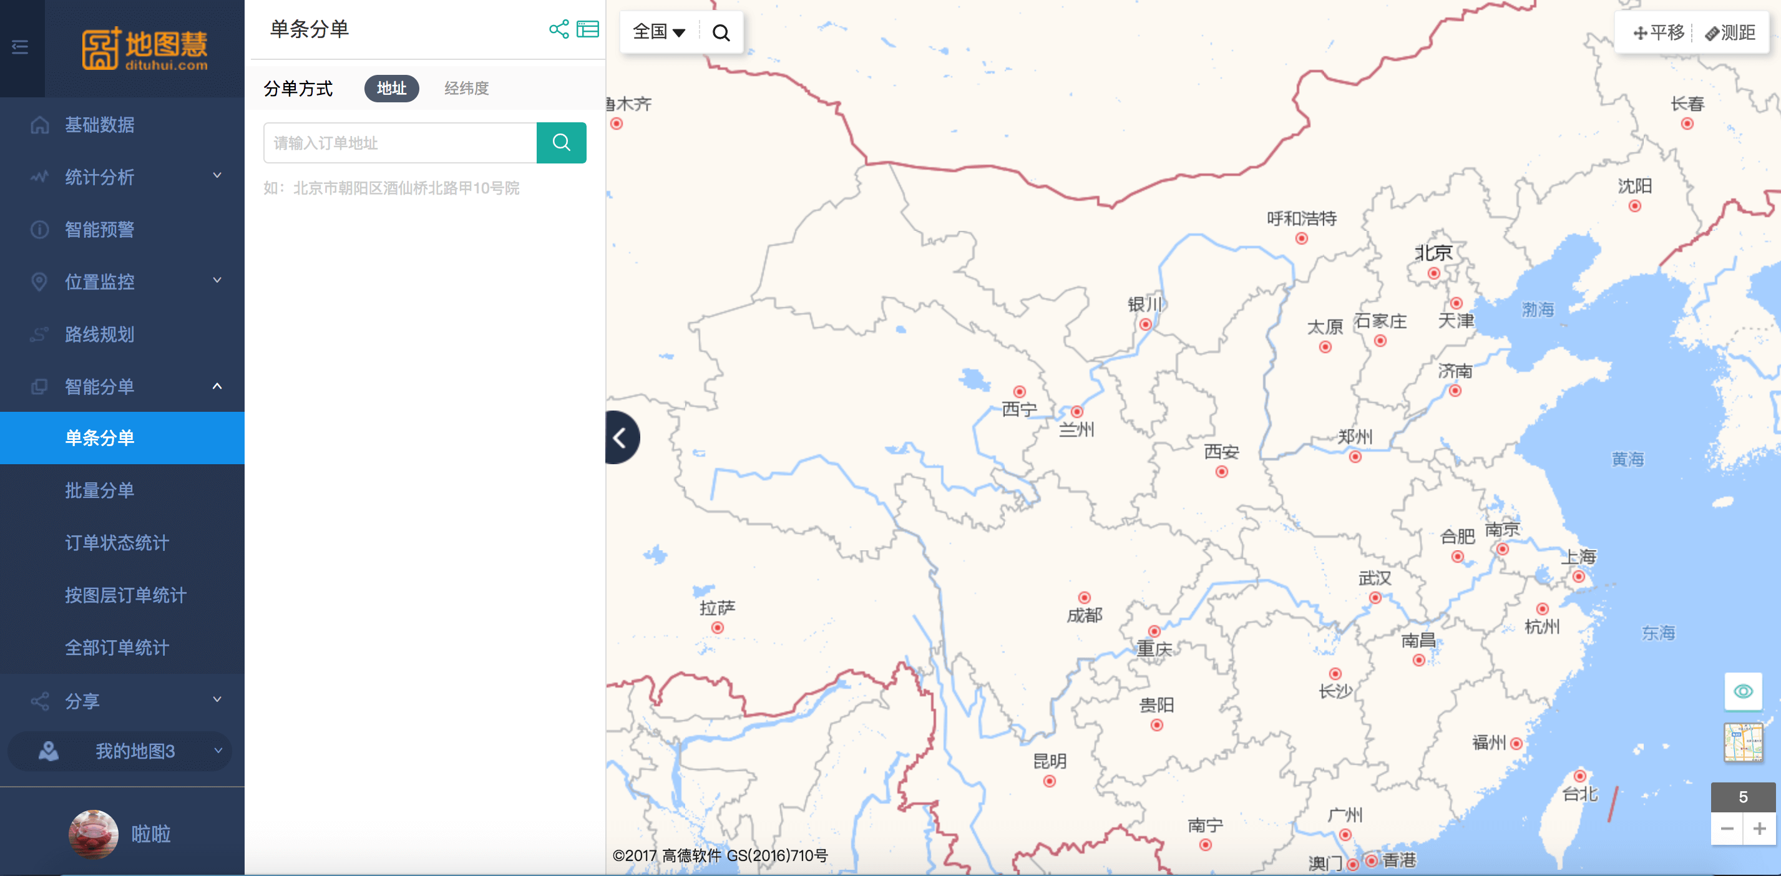Click the 武汉 city marker on map
This screenshot has height=876, width=1781.
[1375, 598]
